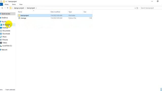Open Desktop in navigation pane

(5, 28)
